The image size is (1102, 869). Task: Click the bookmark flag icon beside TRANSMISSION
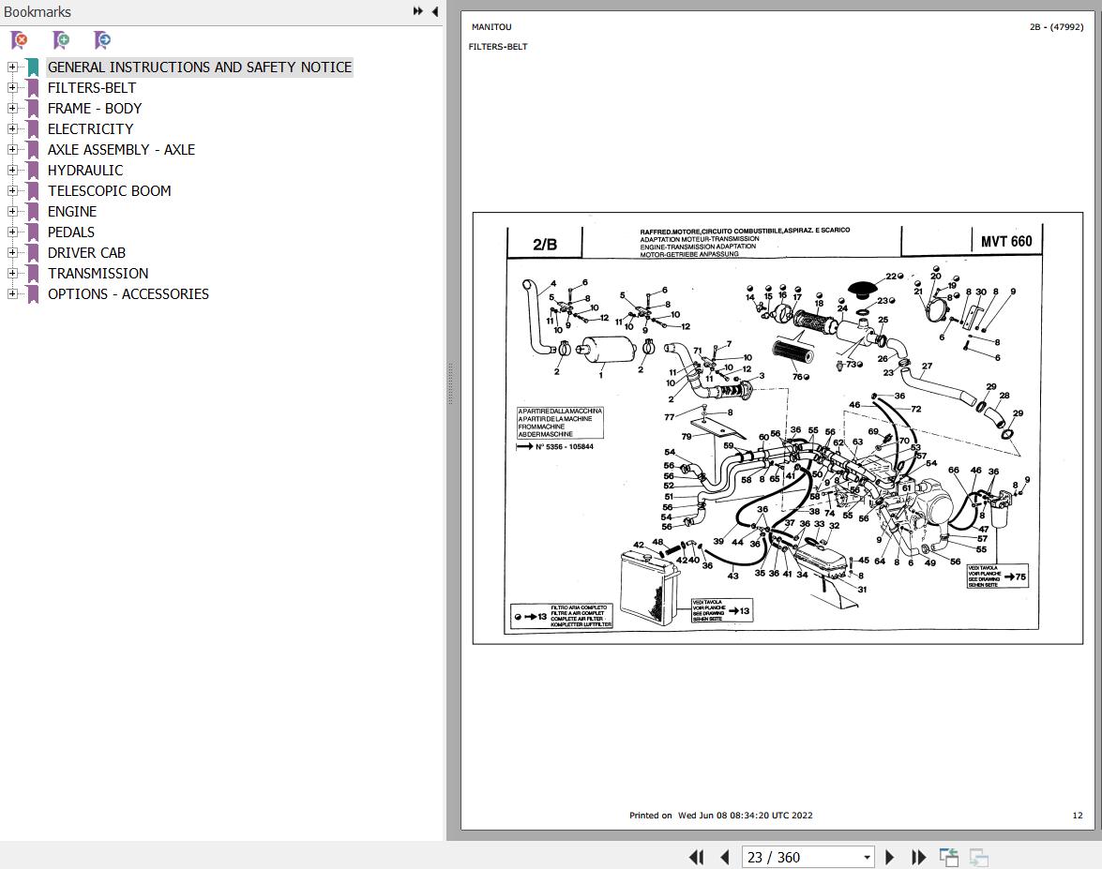click(33, 274)
